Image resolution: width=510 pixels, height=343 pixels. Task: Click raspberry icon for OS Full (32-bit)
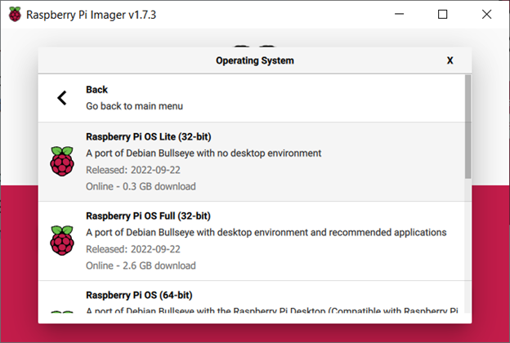[x=62, y=240]
